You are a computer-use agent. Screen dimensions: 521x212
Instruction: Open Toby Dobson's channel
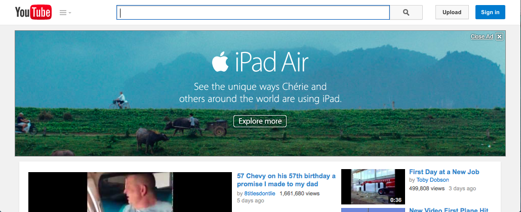click(432, 180)
